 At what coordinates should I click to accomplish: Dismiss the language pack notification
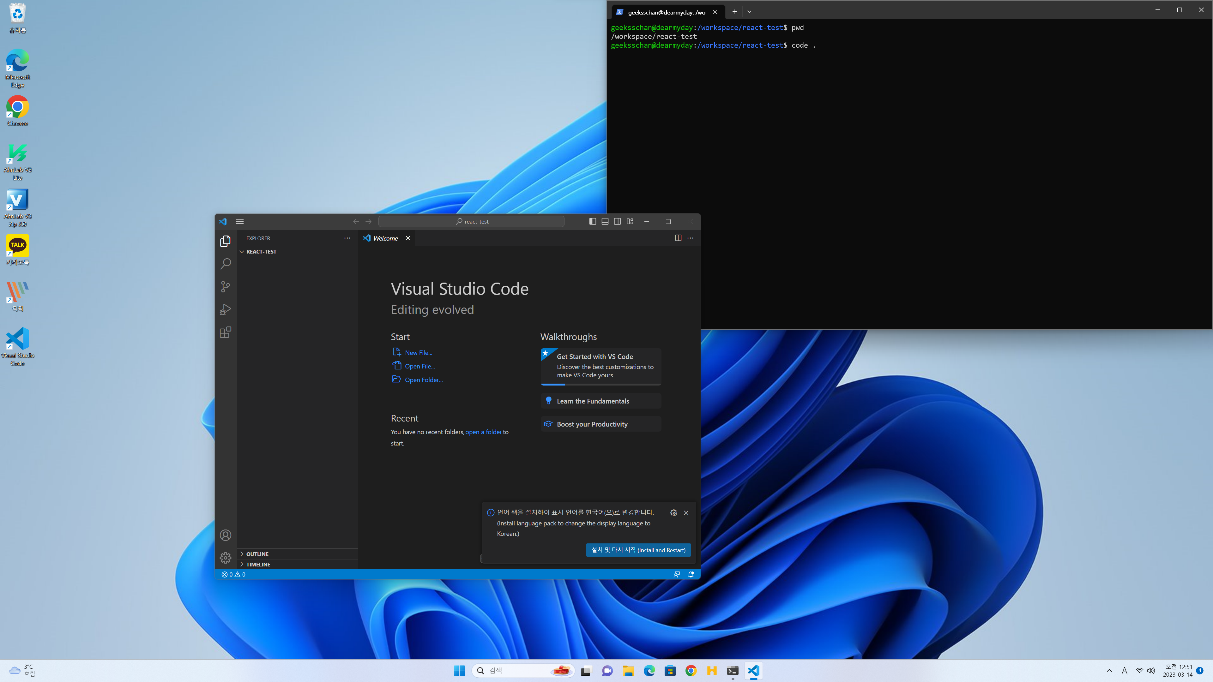pos(686,513)
